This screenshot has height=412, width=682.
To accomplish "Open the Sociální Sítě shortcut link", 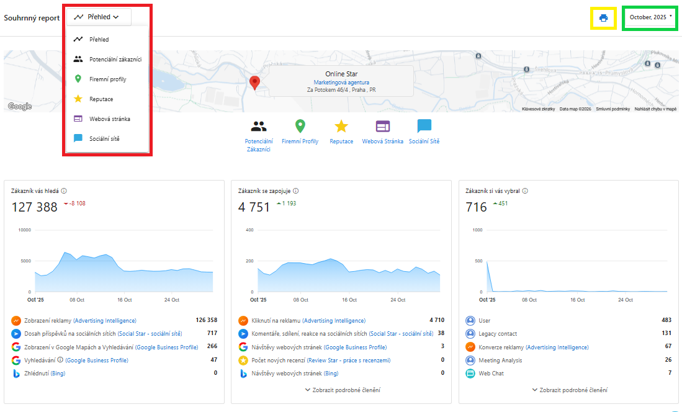I will (424, 141).
